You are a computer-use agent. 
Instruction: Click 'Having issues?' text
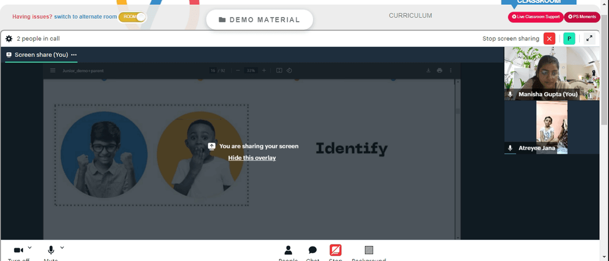tap(32, 17)
